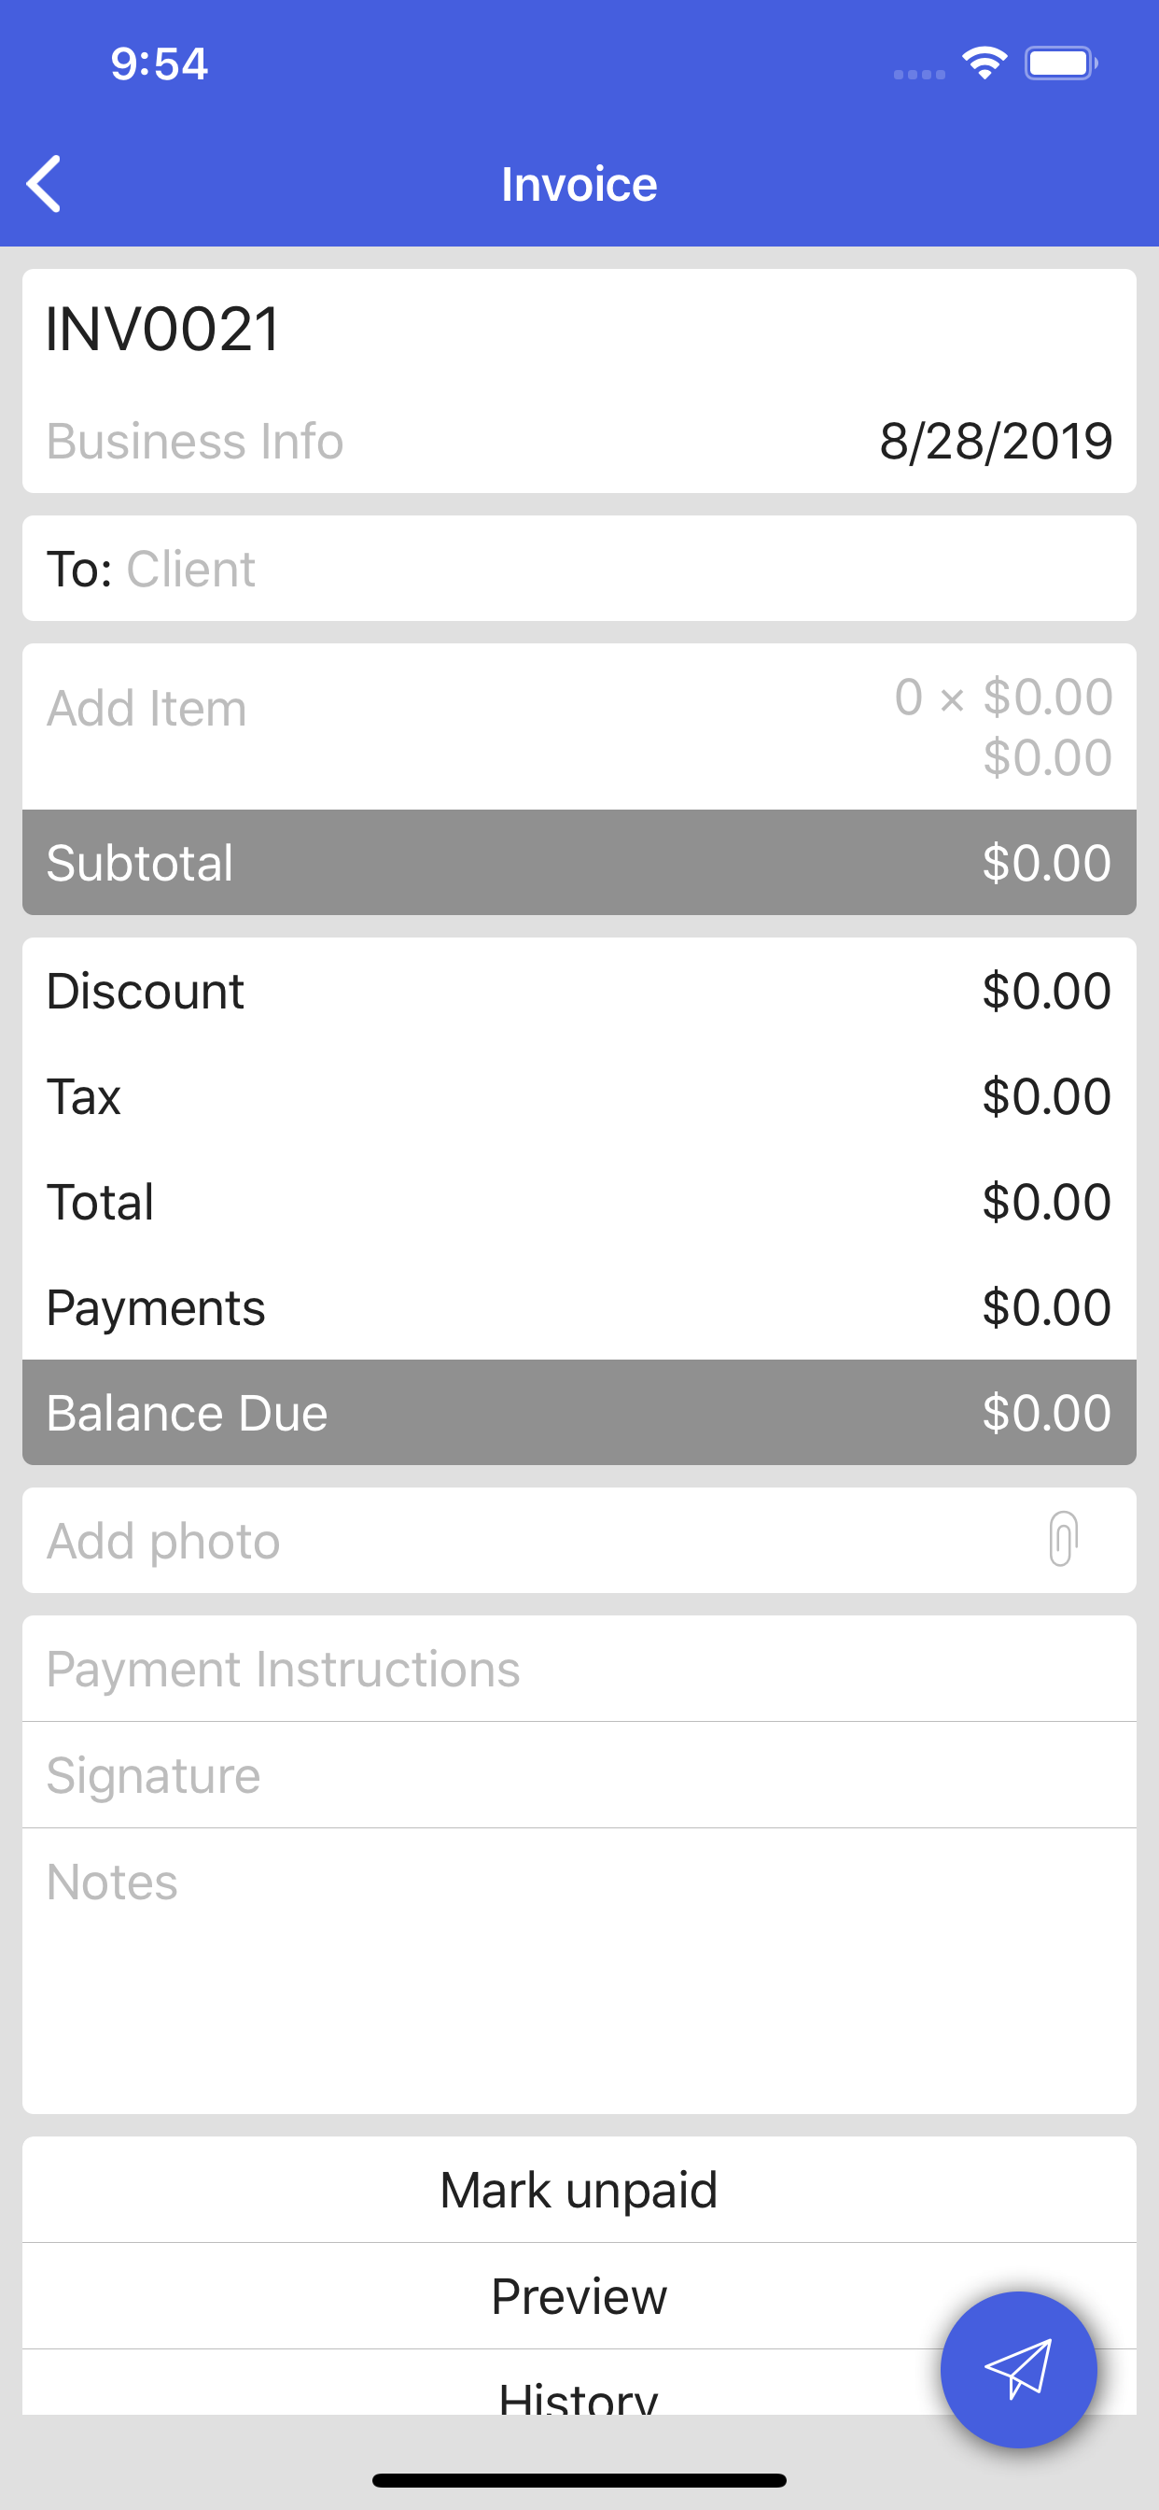Tap the paperclip attachment icon
The height and width of the screenshot is (2510, 1159).
[1063, 1539]
